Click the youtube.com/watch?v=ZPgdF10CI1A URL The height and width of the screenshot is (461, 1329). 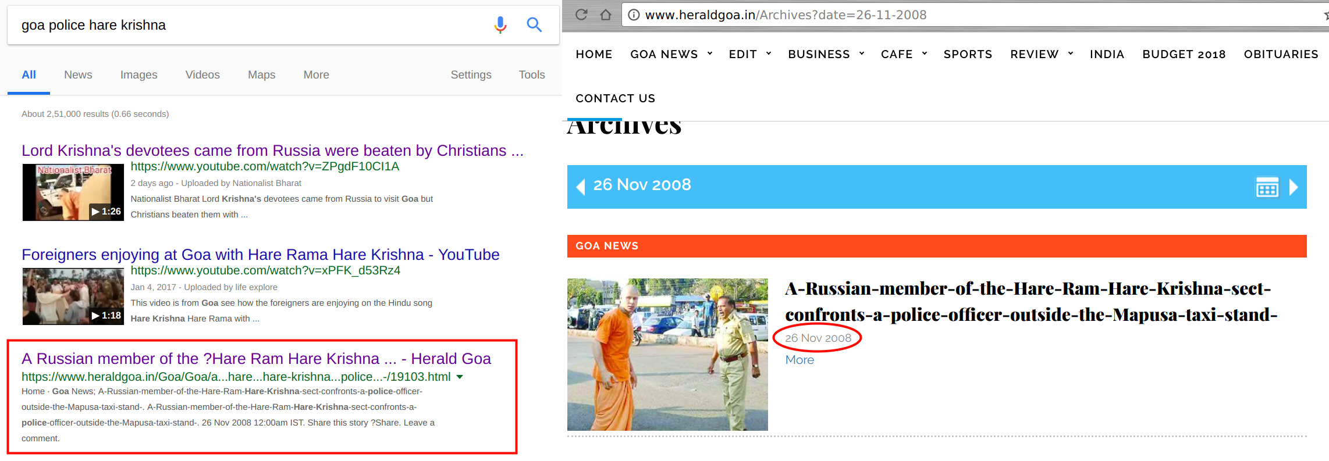(x=265, y=166)
